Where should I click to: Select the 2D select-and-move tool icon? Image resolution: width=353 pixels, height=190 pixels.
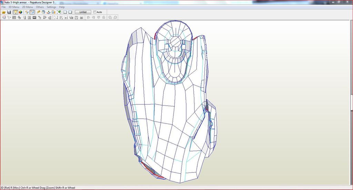coord(4,18)
